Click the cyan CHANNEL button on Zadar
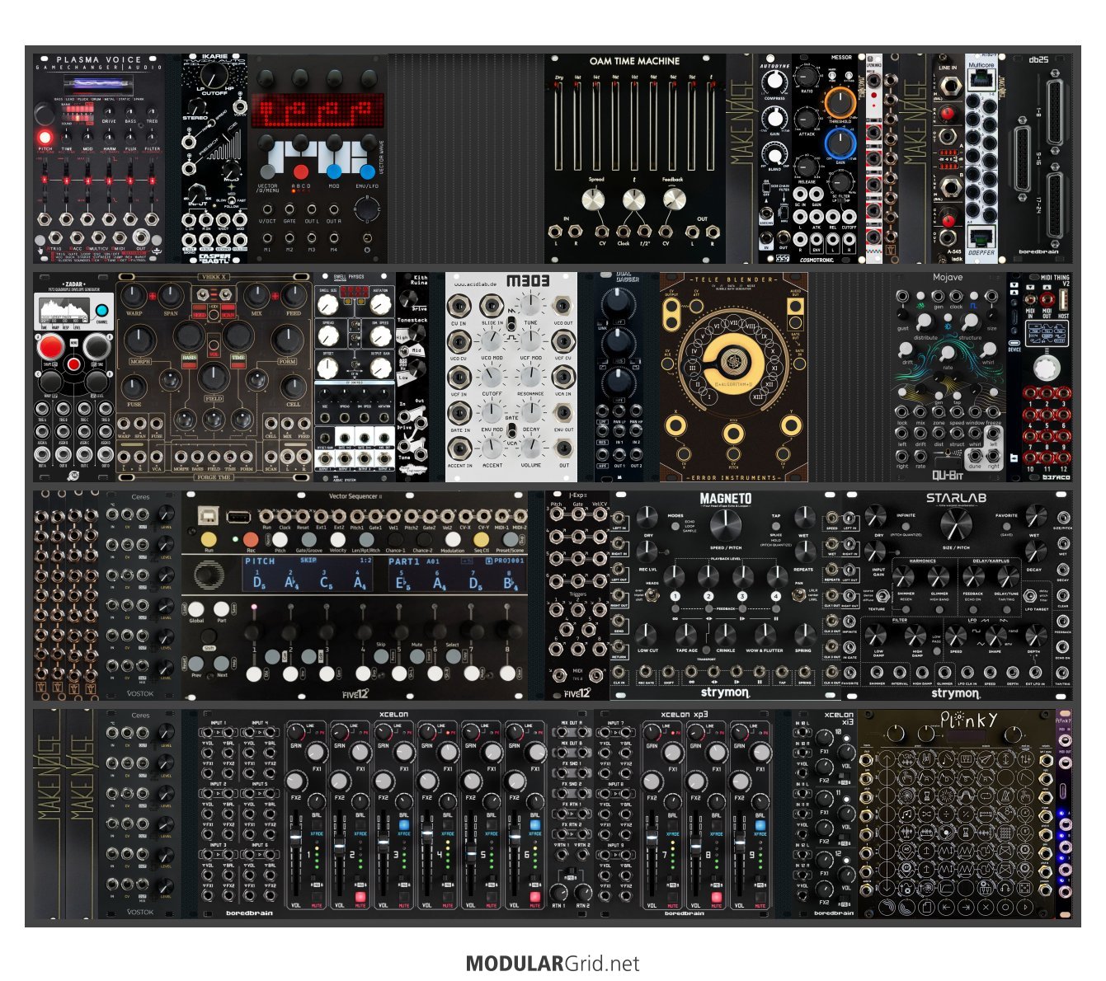 pyautogui.click(x=102, y=311)
